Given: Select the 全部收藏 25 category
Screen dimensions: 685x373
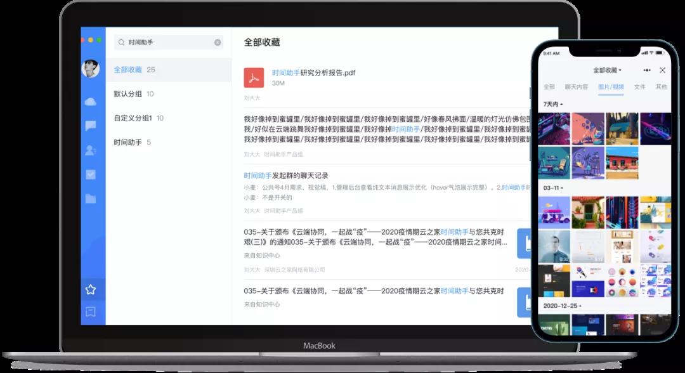Looking at the screenshot, I should pos(169,69).
